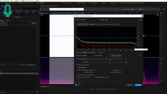
Task: Load noise print from disk folder icon
Action: [93, 24]
